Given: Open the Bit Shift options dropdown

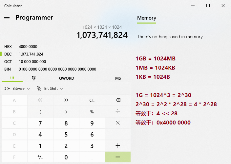Looking at the screenshot, I should [50, 89].
